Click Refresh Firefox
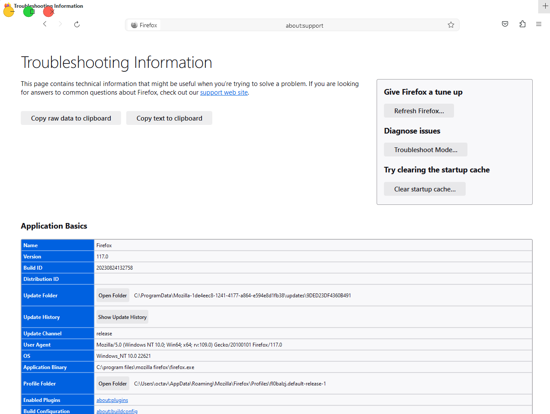The height and width of the screenshot is (414, 550). point(419,111)
